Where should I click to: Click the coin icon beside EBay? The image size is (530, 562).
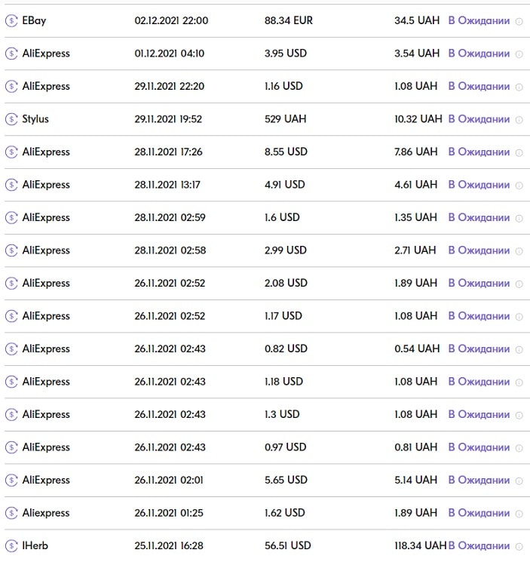point(11,21)
